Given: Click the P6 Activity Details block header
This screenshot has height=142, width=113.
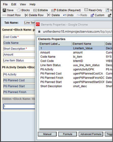Looking at the screenshot, I should pos(18,67).
